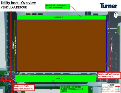This screenshot has height=93, width=121.
Task: Click the 'Eastbound Traffic detour to Armstead Pl.' box
Action: [24, 87]
